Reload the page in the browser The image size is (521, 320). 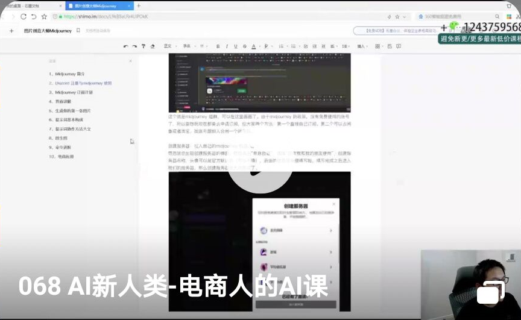coord(24,16)
